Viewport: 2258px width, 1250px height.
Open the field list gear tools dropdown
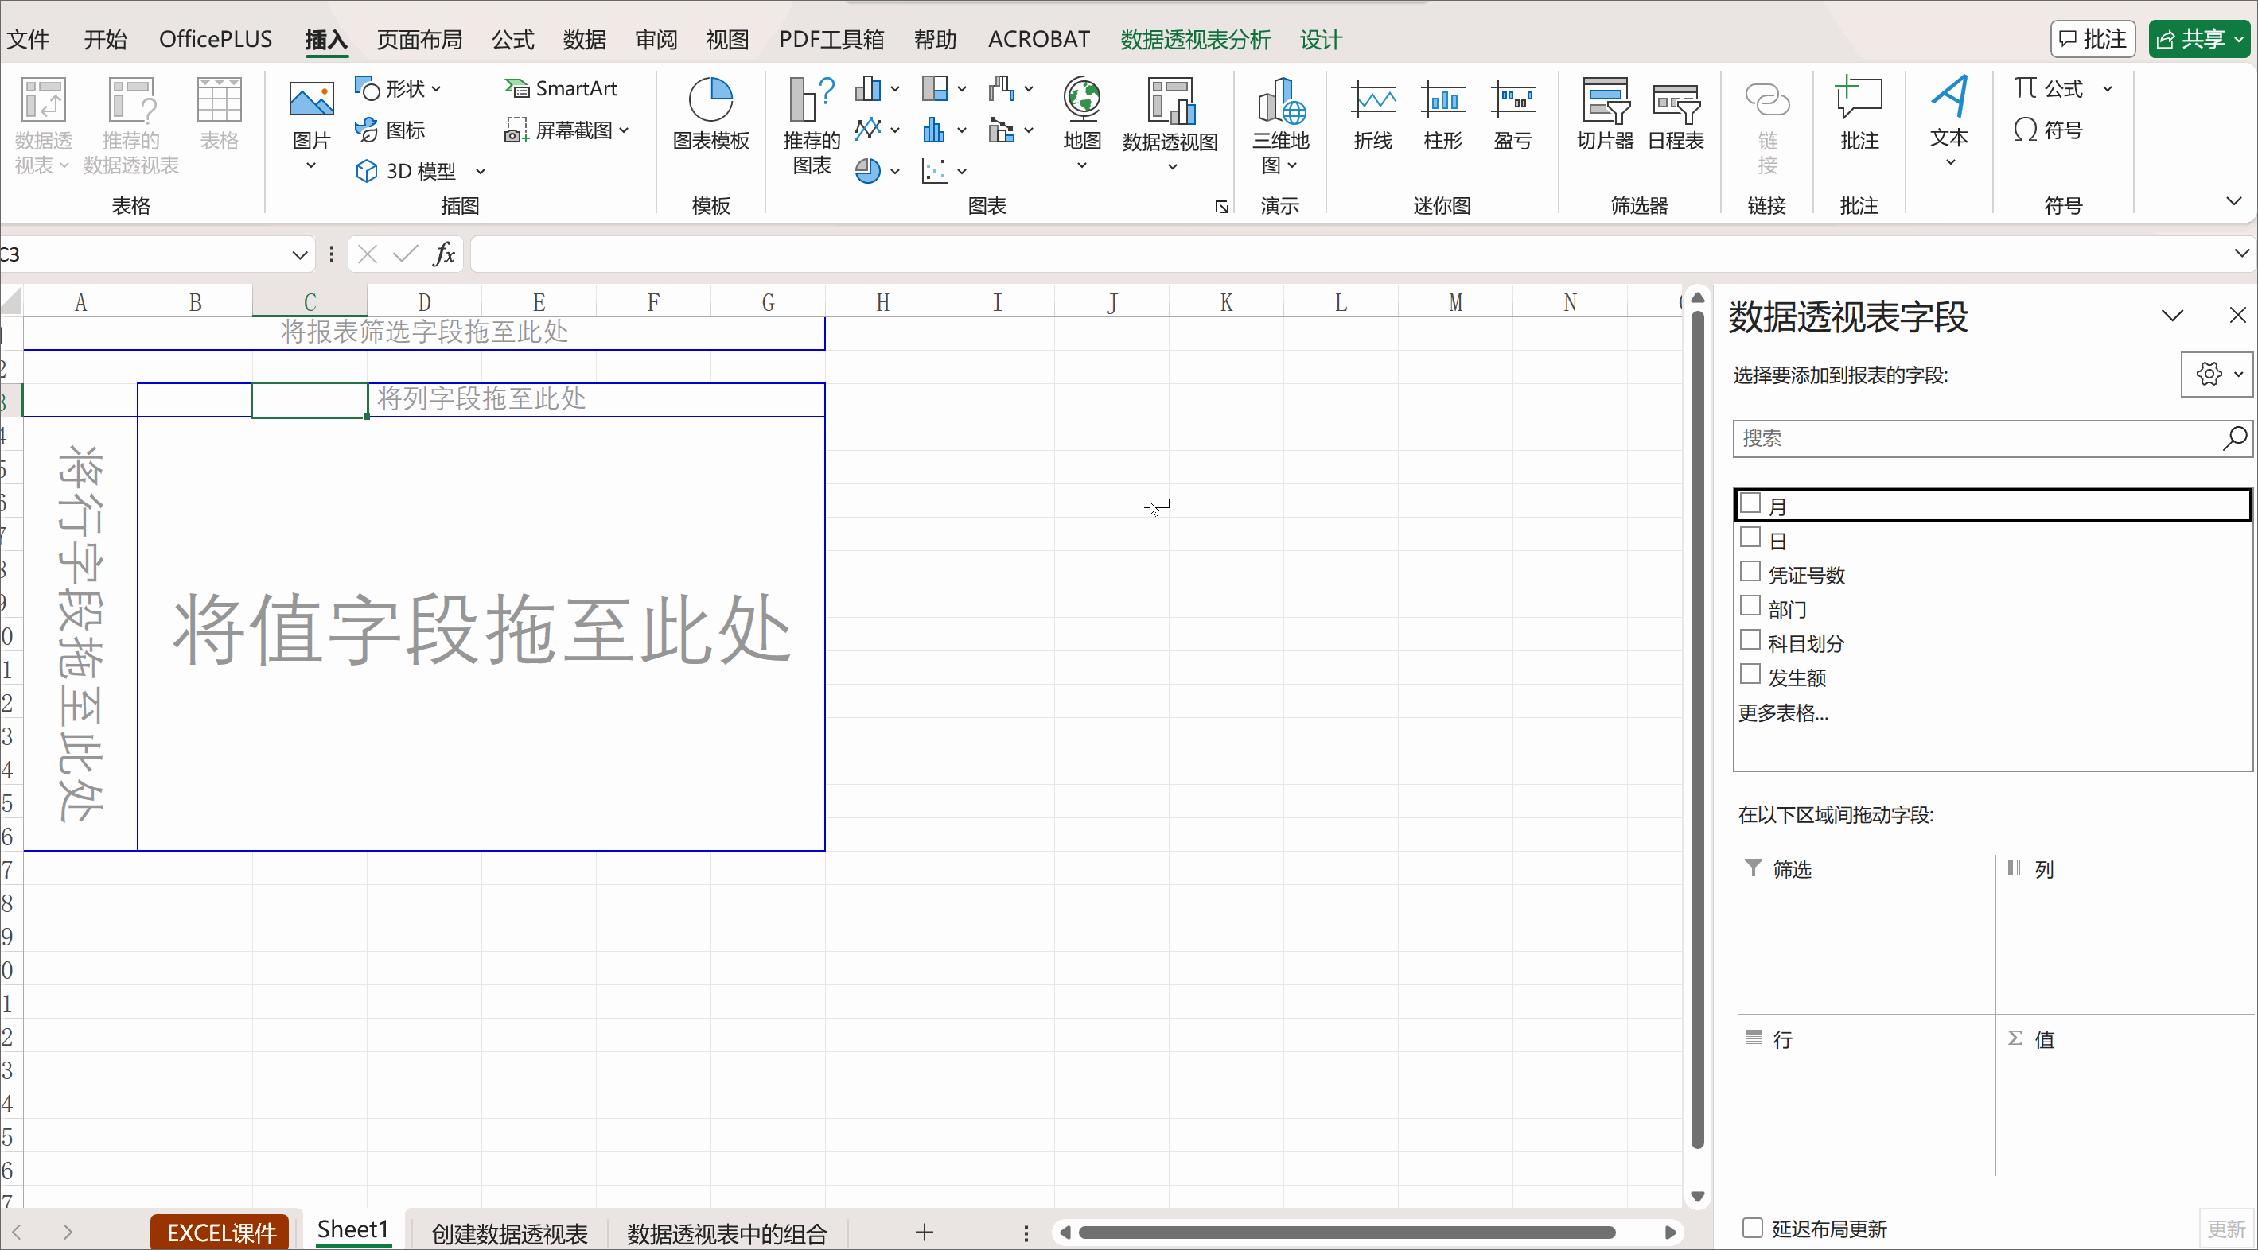(2217, 375)
